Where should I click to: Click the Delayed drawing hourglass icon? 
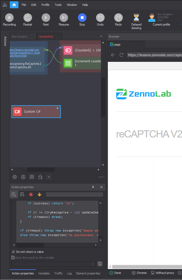point(136,18)
